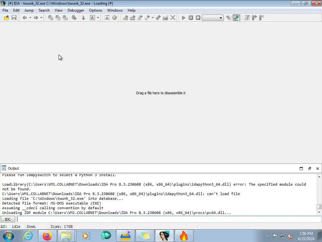Screen dimensions: 322x242
Task: Click the picture-with-pencil toolbar icon
Action: tap(165, 18)
